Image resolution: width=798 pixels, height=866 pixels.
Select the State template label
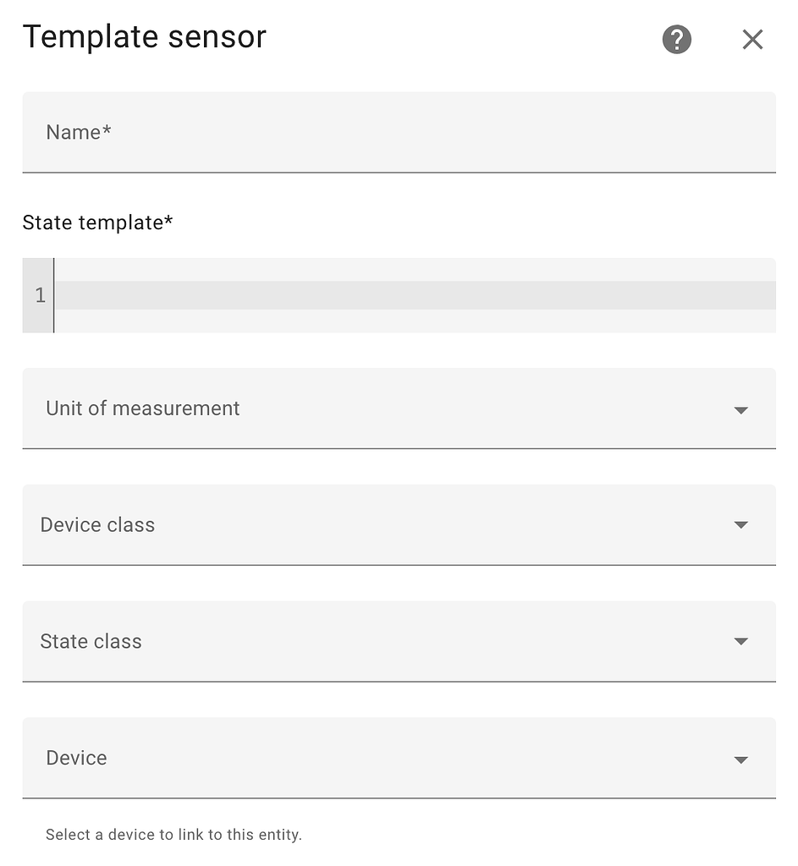98,222
